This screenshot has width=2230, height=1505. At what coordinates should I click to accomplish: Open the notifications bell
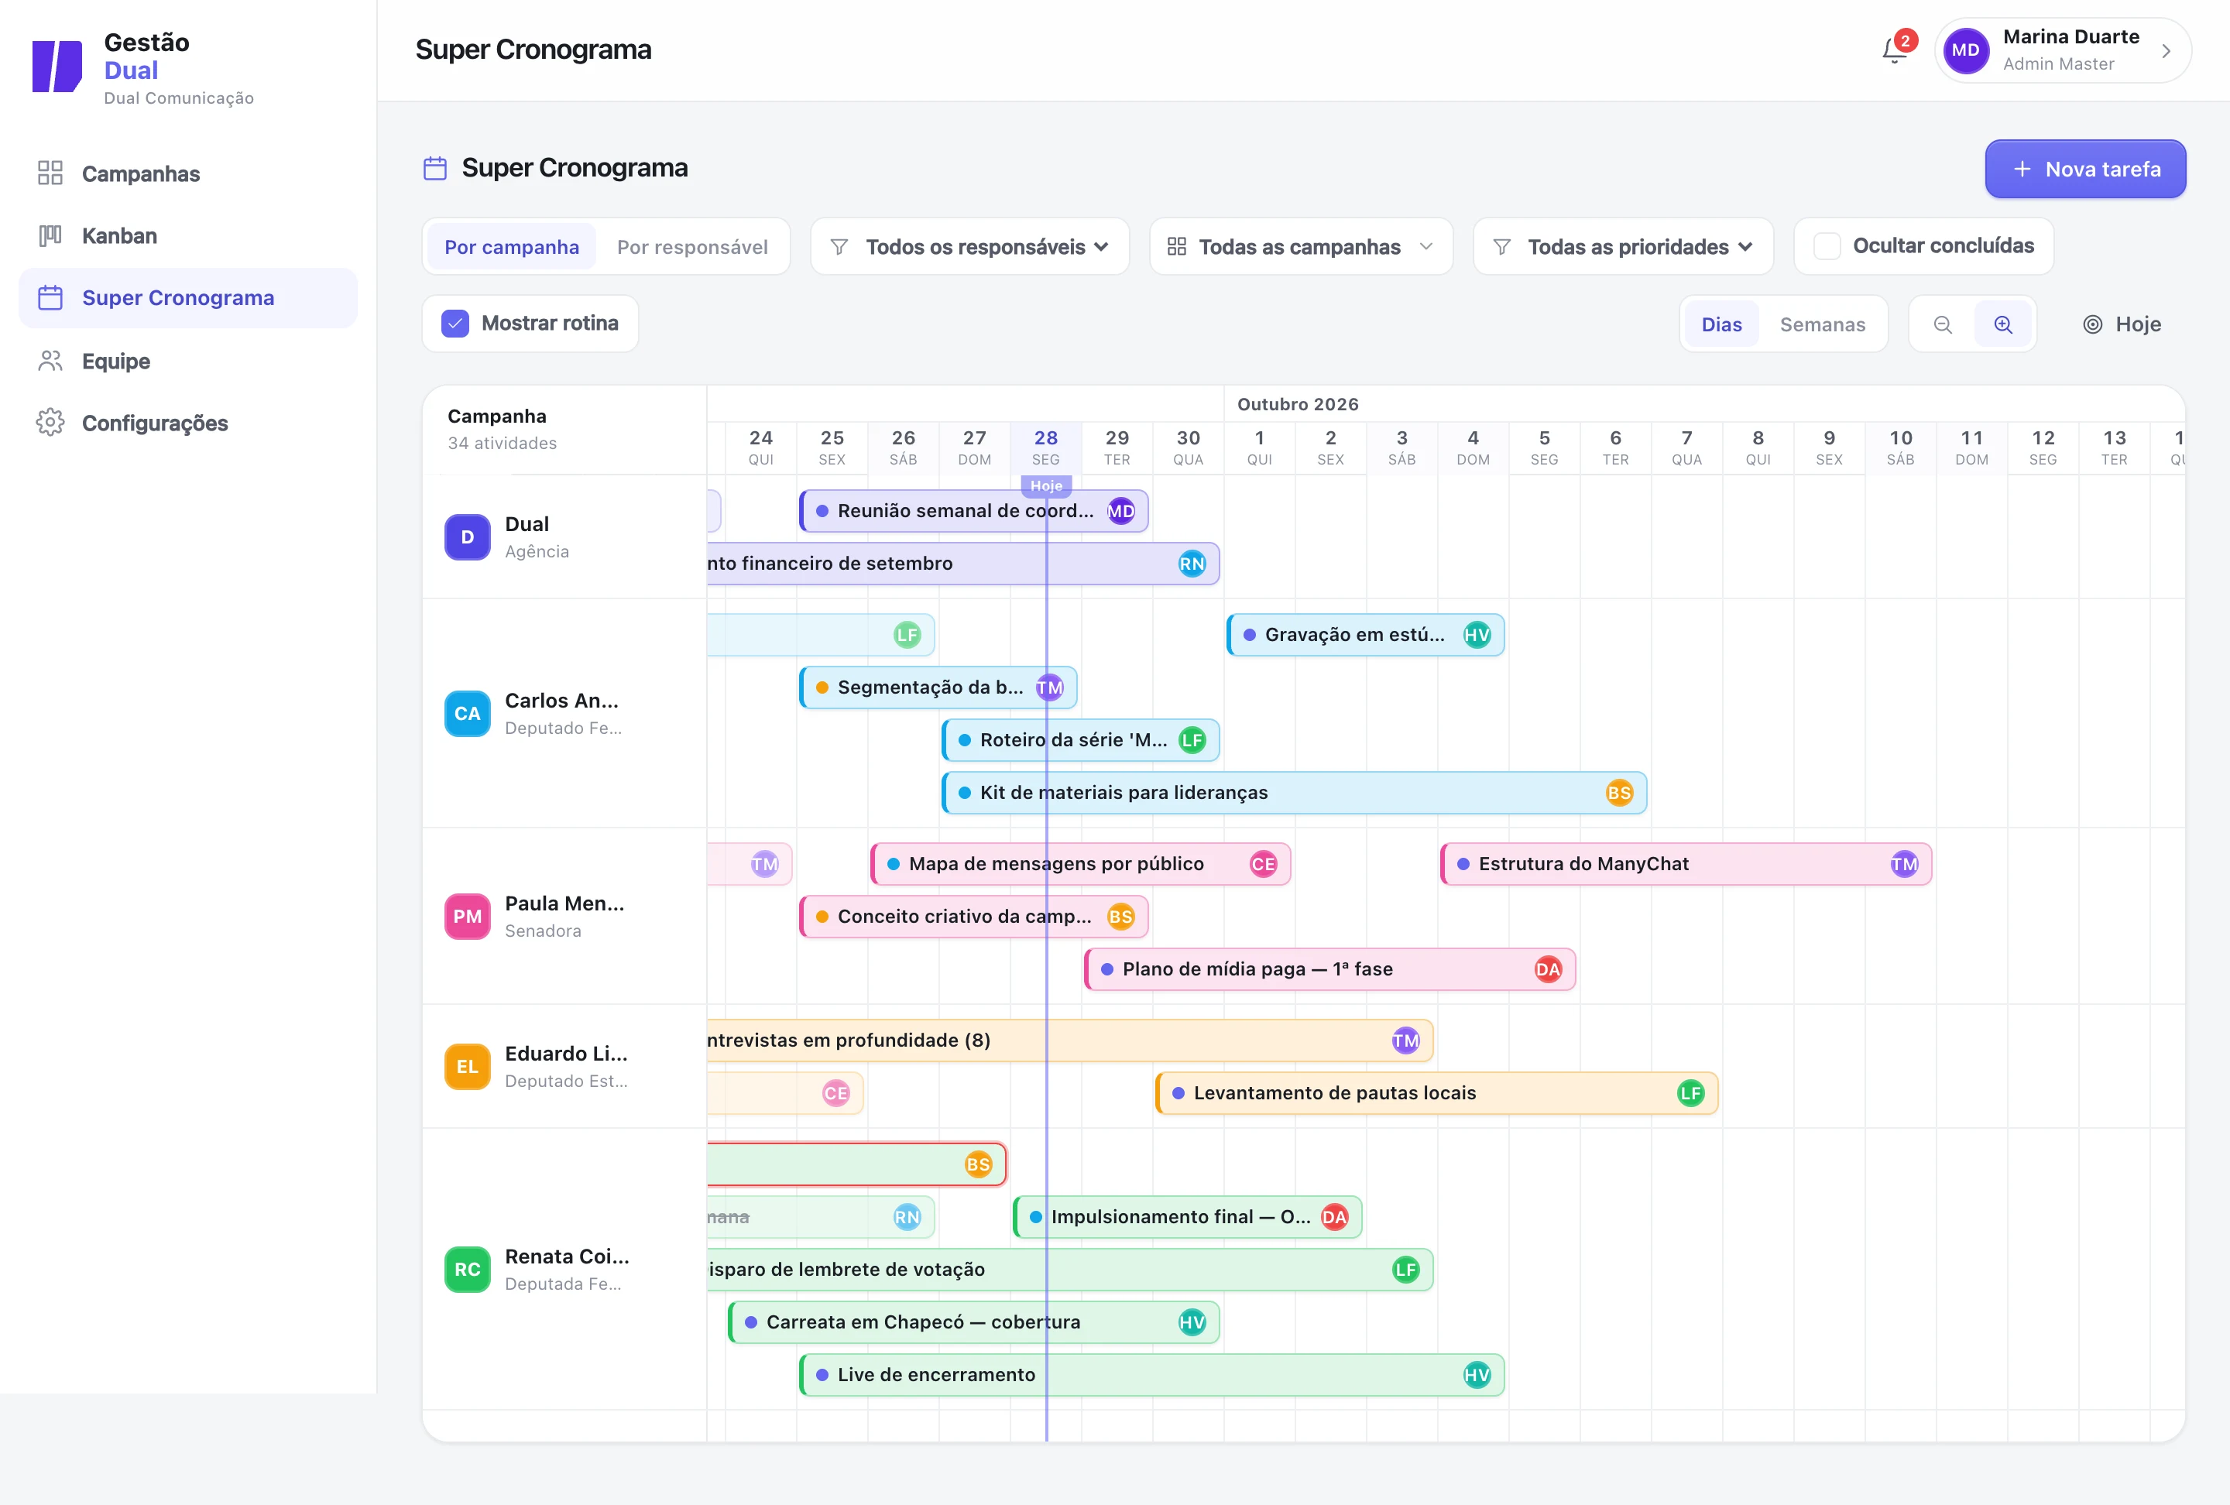(x=1895, y=50)
